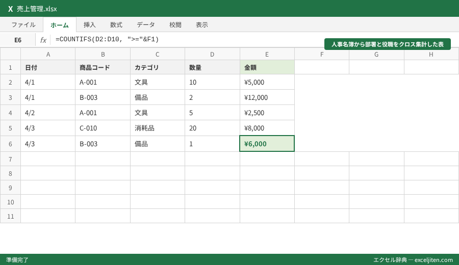
Task: Click the select-all corner box
Action: tap(10, 54)
